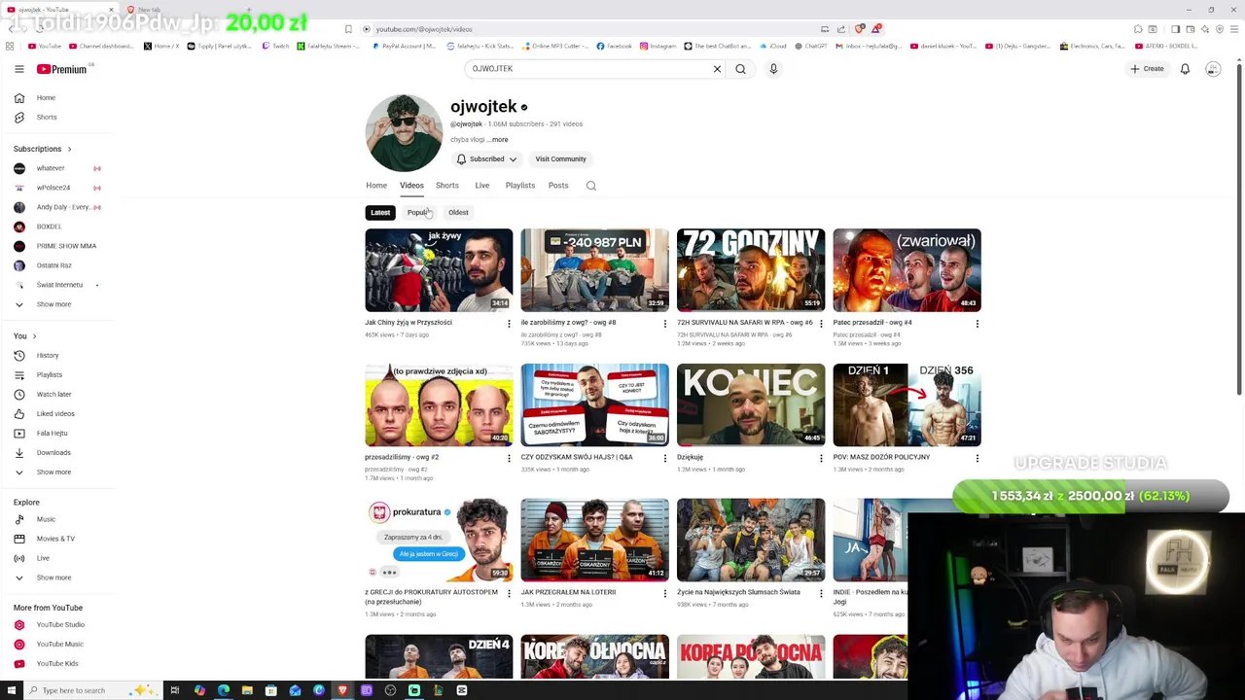Open Create video menu
1245x700 pixels.
point(1147,69)
